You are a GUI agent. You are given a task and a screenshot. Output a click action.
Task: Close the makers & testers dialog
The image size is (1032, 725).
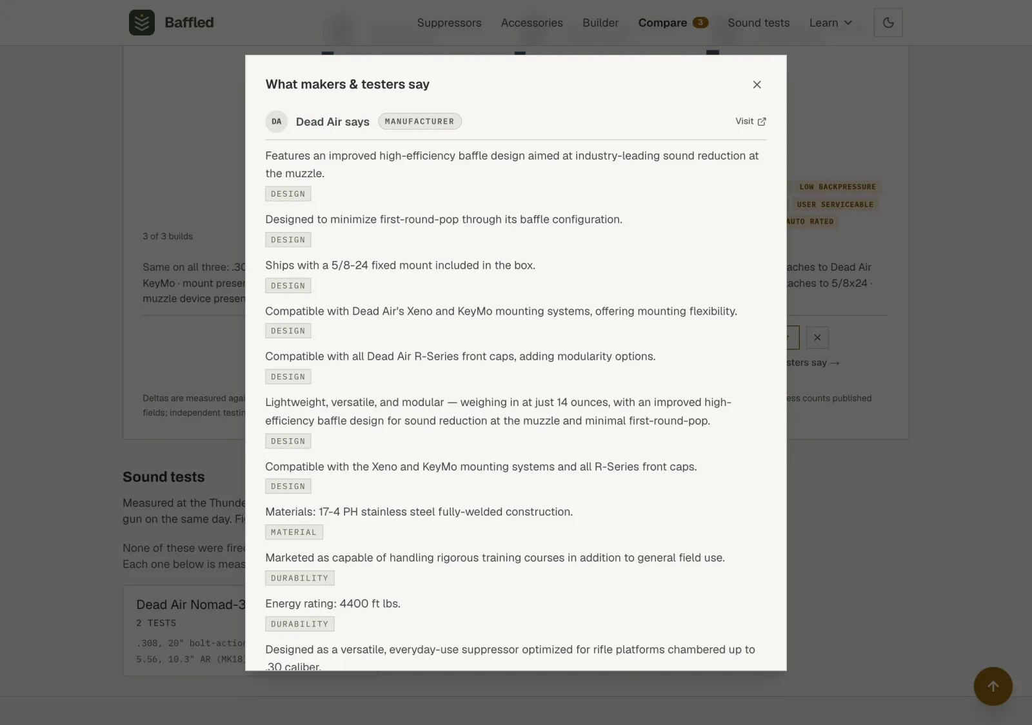coord(757,84)
